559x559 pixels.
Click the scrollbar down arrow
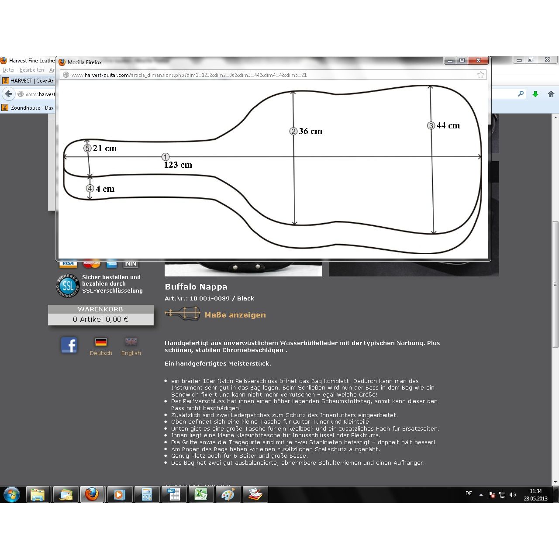pyautogui.click(x=555, y=482)
